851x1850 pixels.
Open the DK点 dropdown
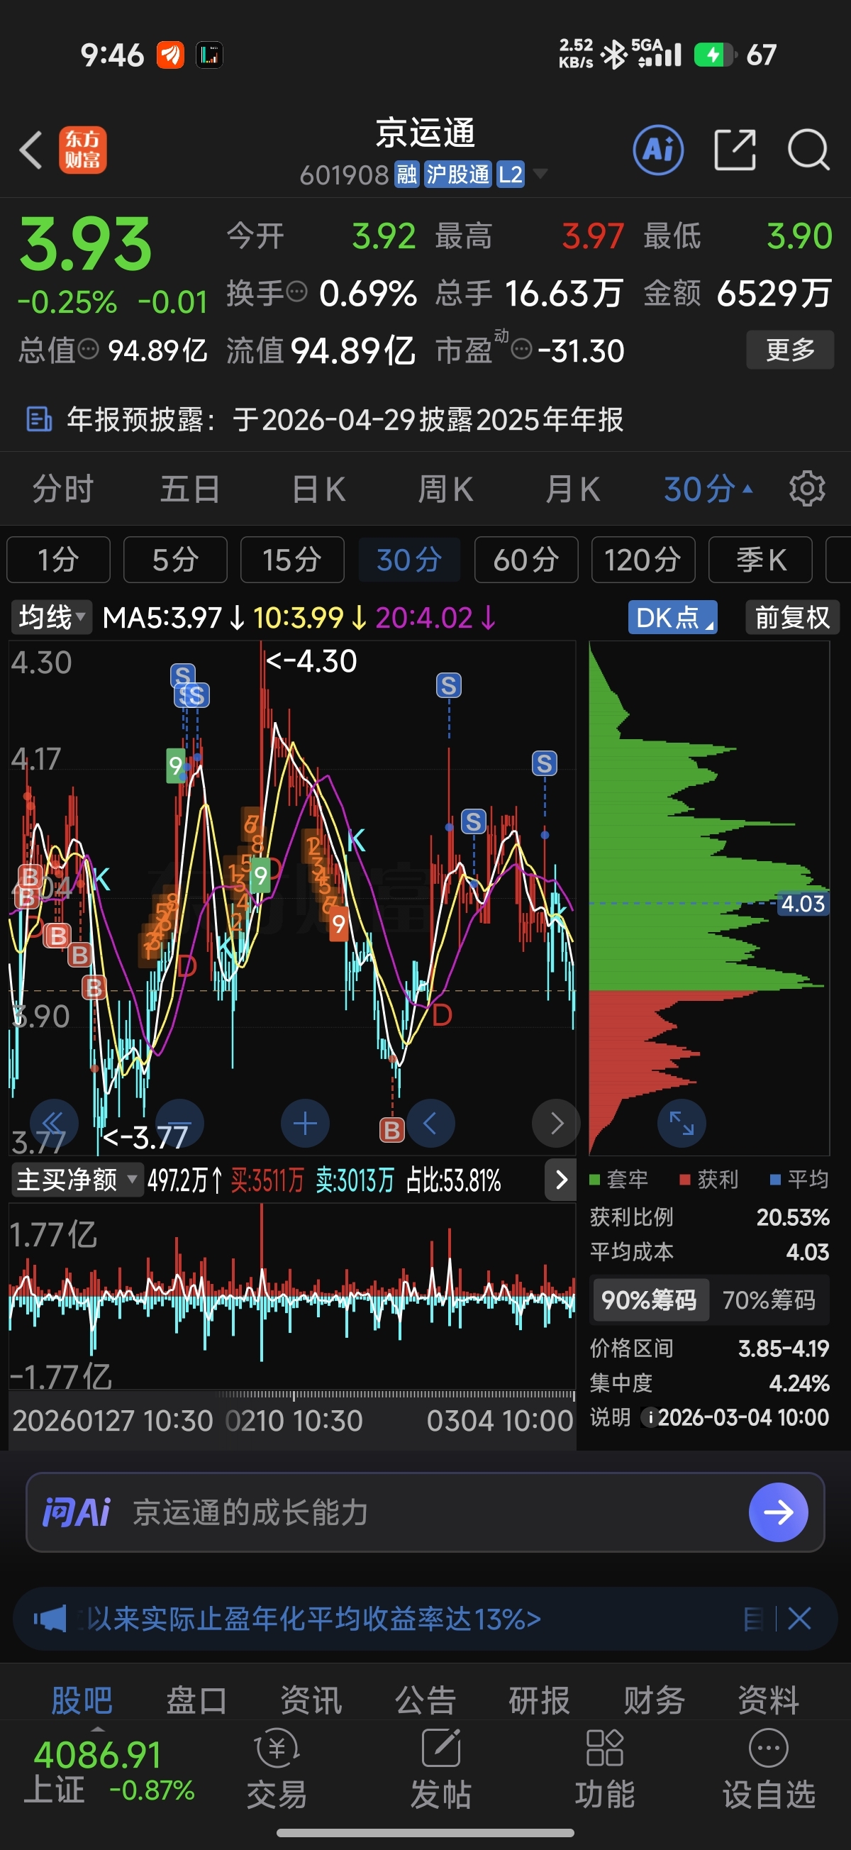pos(673,618)
